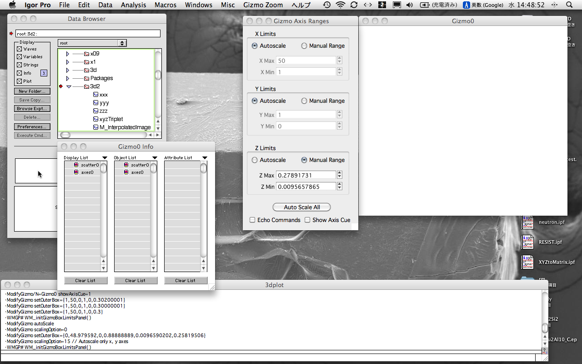Open the root folder popup menu

coord(92,43)
